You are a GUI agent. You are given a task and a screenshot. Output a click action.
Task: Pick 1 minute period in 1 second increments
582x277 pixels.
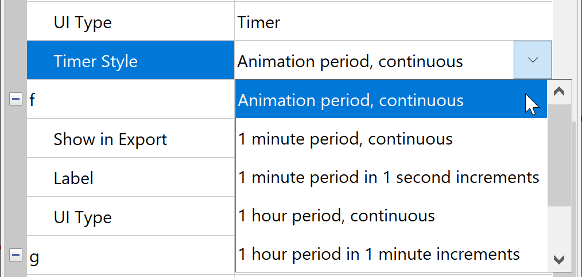click(x=389, y=177)
